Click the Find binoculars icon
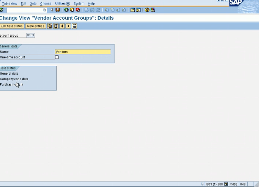 (92, 10)
